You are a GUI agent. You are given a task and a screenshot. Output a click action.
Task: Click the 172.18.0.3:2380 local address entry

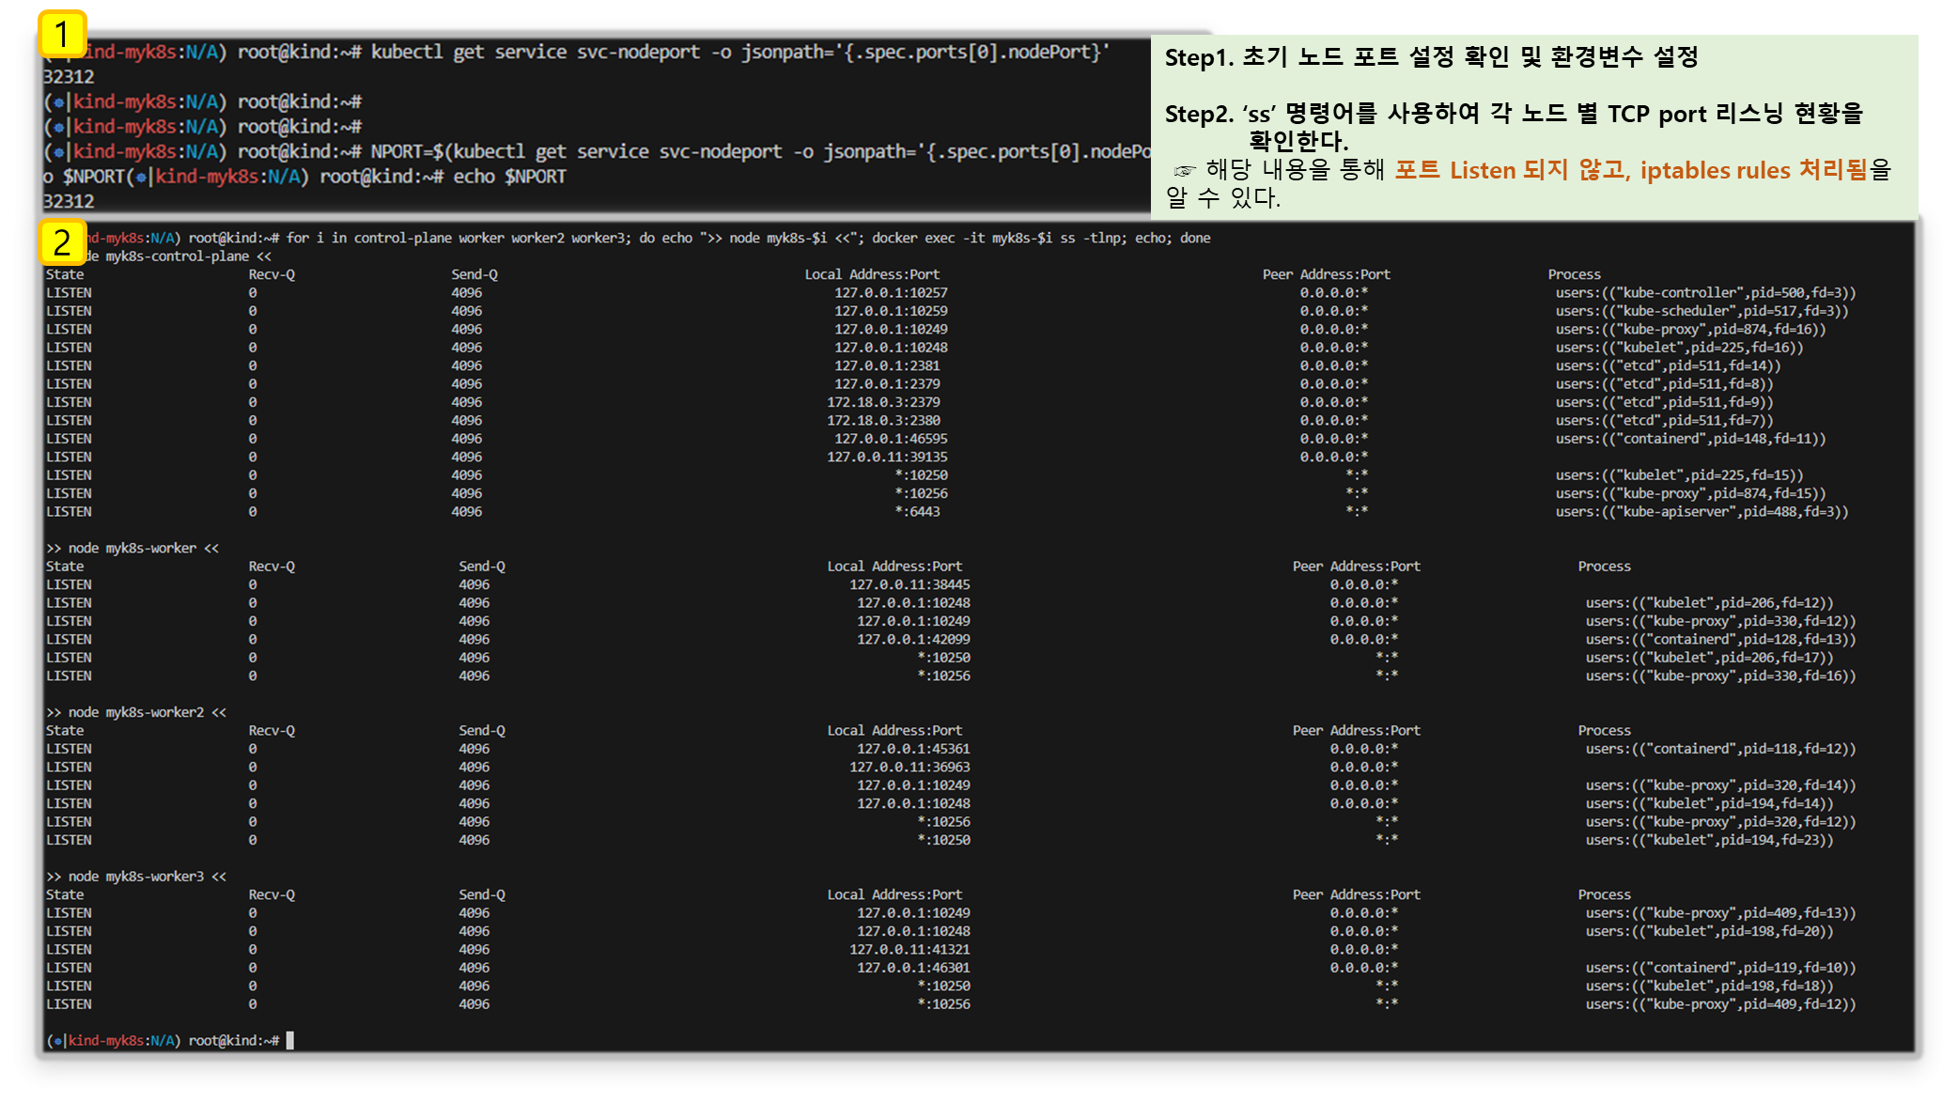click(x=882, y=421)
